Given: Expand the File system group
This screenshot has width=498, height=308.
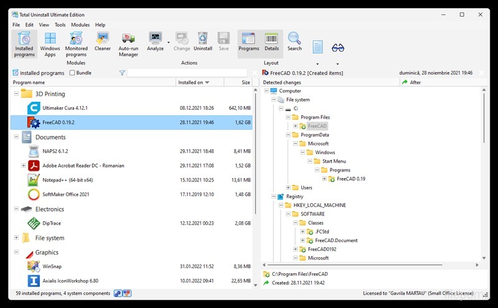Looking at the screenshot, I should click(16, 238).
